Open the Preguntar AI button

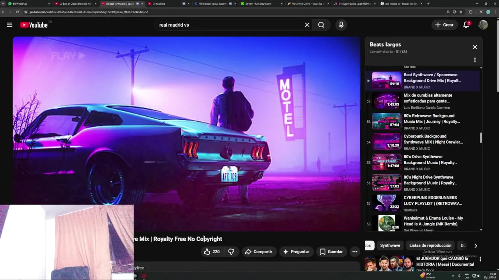click(296, 252)
